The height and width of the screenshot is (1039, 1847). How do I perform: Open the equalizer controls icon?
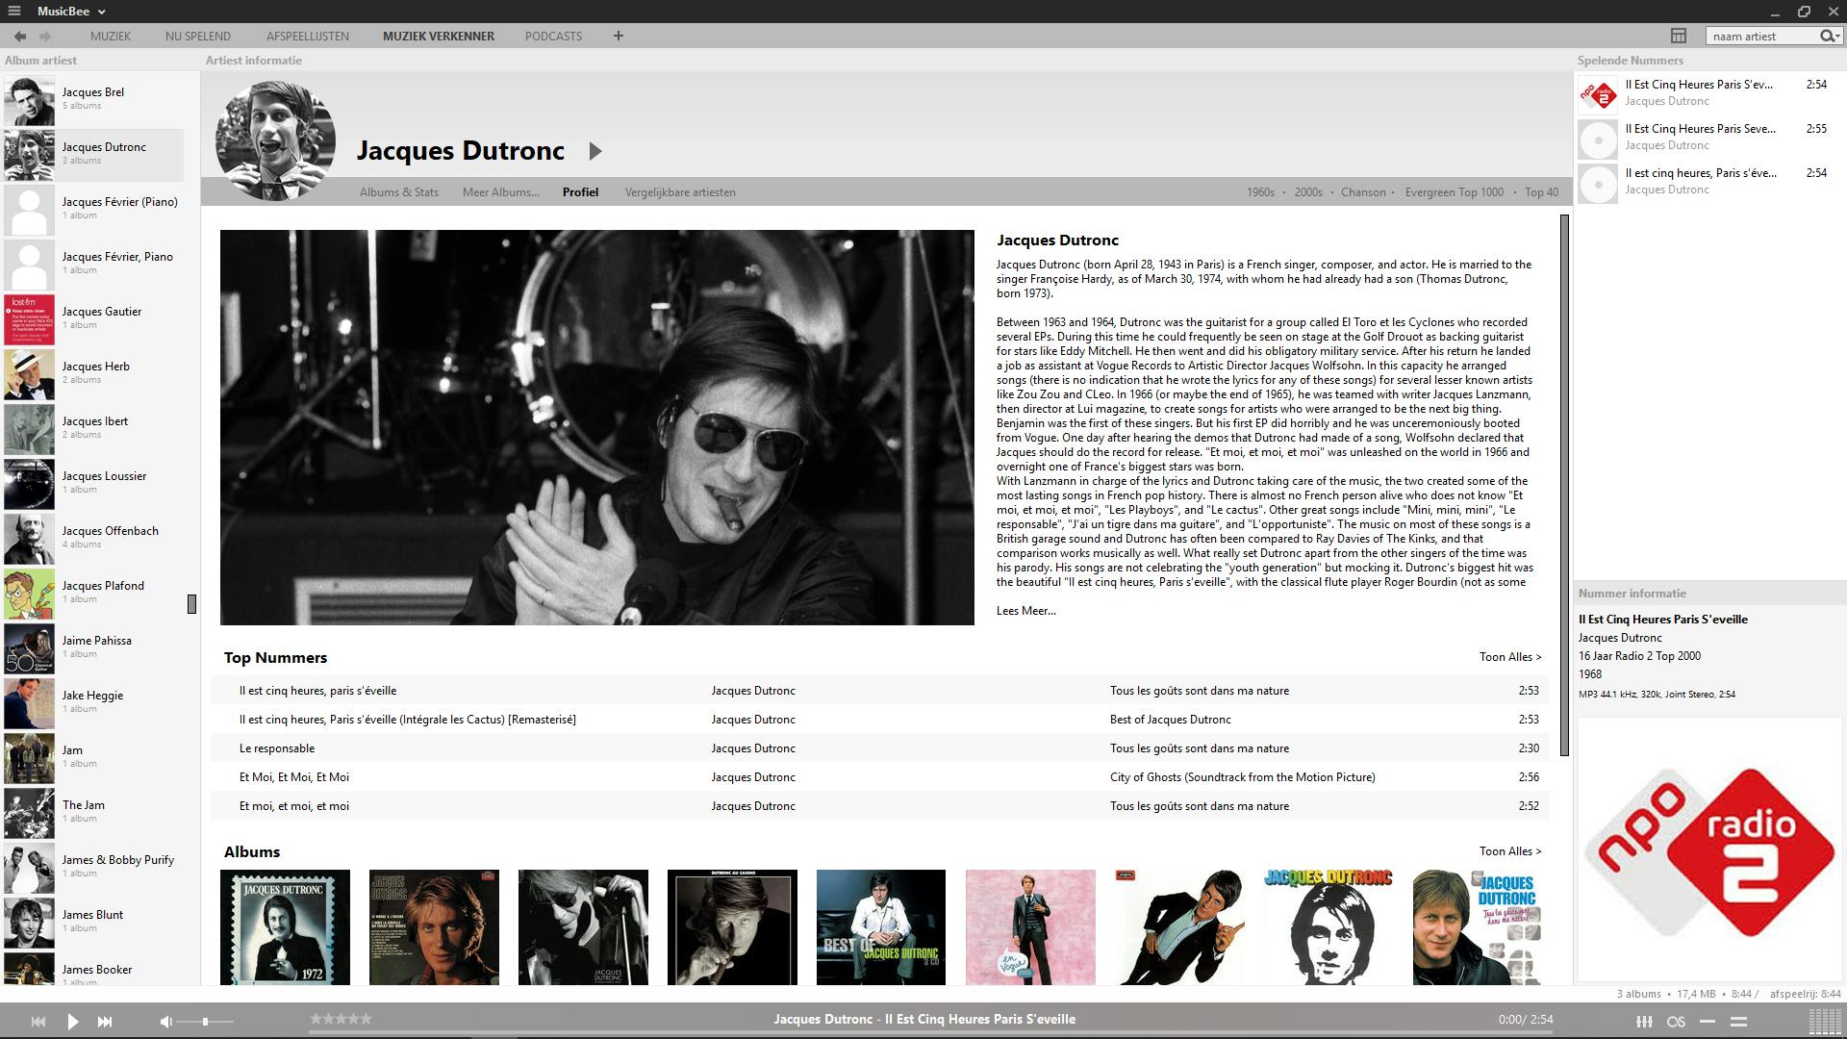click(1644, 1022)
